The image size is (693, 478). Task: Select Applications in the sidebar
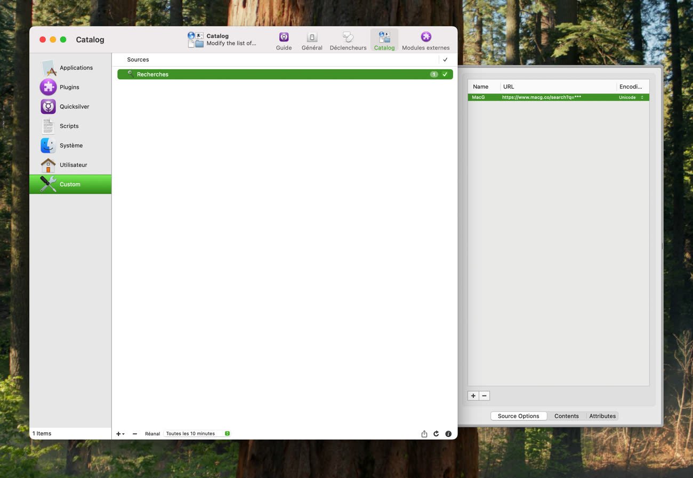click(x=70, y=68)
